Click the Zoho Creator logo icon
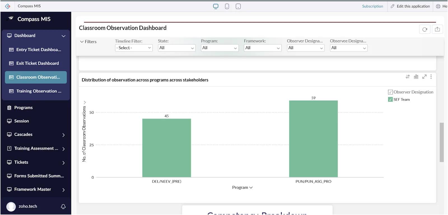The height and width of the screenshot is (215, 448). click(8, 6)
